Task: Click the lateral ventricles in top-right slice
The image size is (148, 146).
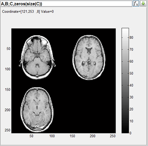Action: tap(89, 50)
